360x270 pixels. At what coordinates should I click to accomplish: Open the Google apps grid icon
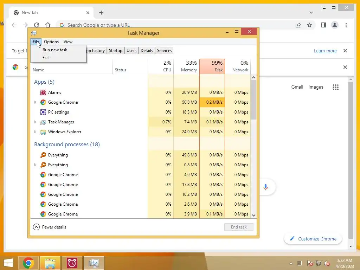click(x=336, y=87)
